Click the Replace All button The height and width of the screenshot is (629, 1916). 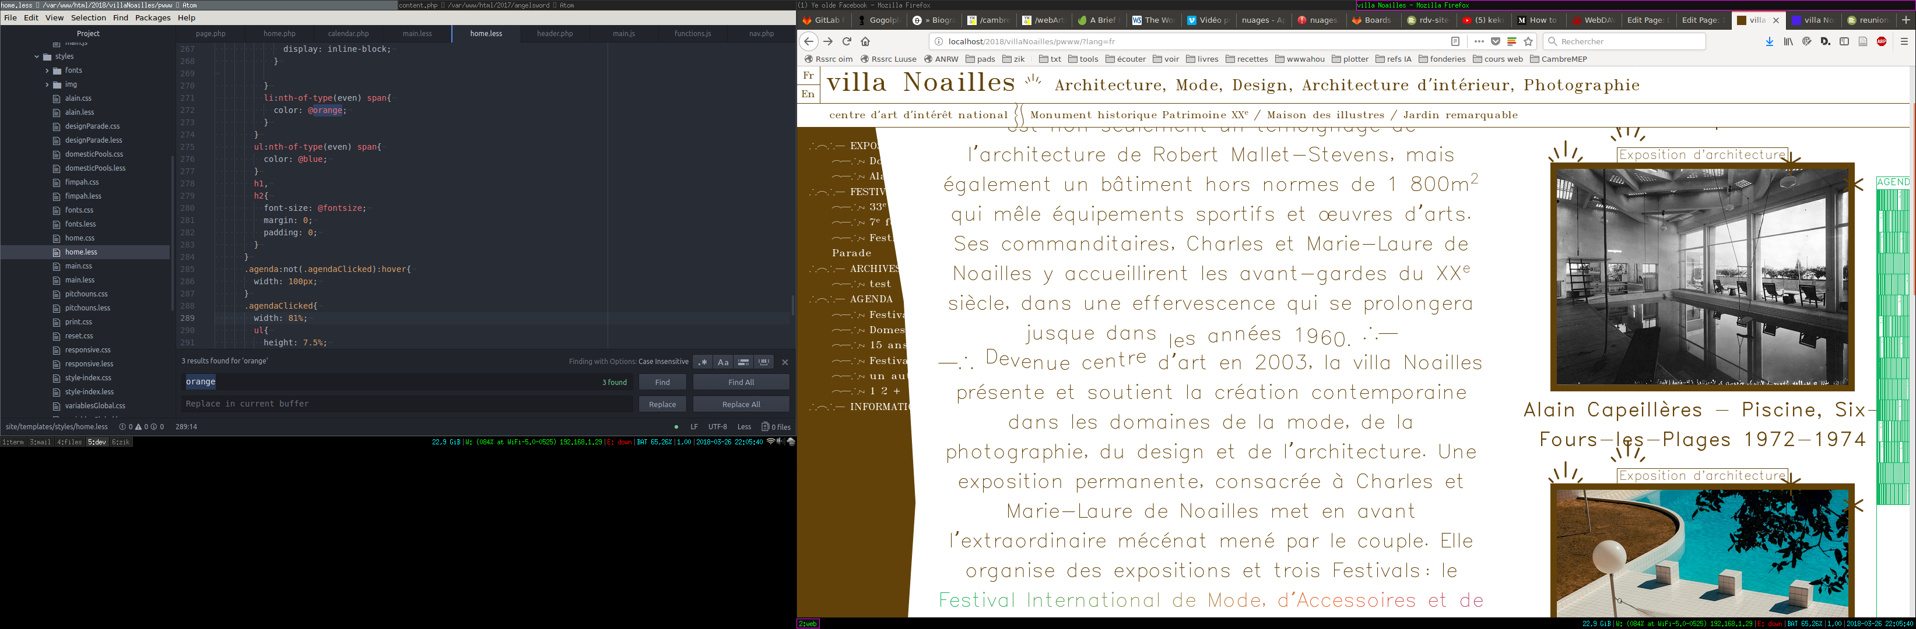pos(741,404)
